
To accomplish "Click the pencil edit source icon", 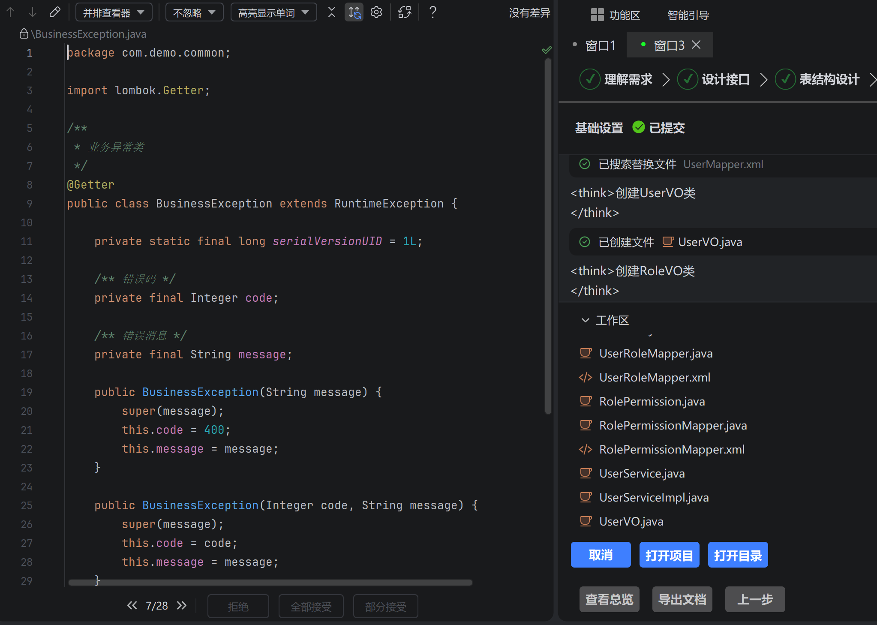I will [55, 12].
